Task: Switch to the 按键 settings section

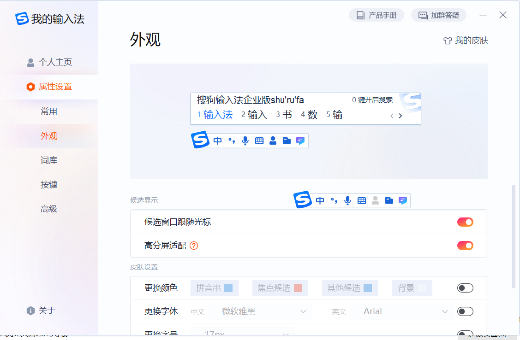Action: tap(49, 184)
